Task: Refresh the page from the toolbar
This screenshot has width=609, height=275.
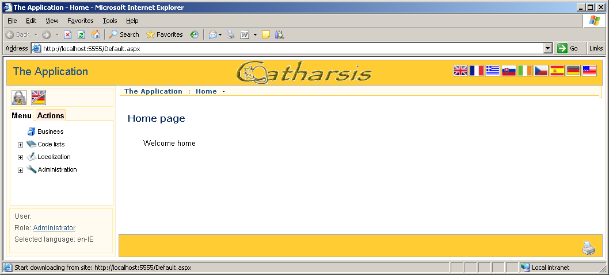Action: coord(81,34)
